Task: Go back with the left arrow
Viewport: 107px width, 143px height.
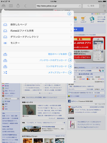Action: coord(25,6)
